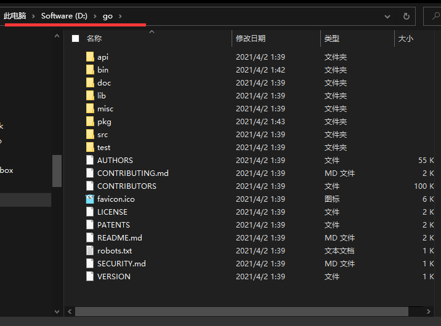This screenshot has height=326, width=441.
Task: Navigate to 此电脑 in breadcrumb
Action: click(x=15, y=16)
